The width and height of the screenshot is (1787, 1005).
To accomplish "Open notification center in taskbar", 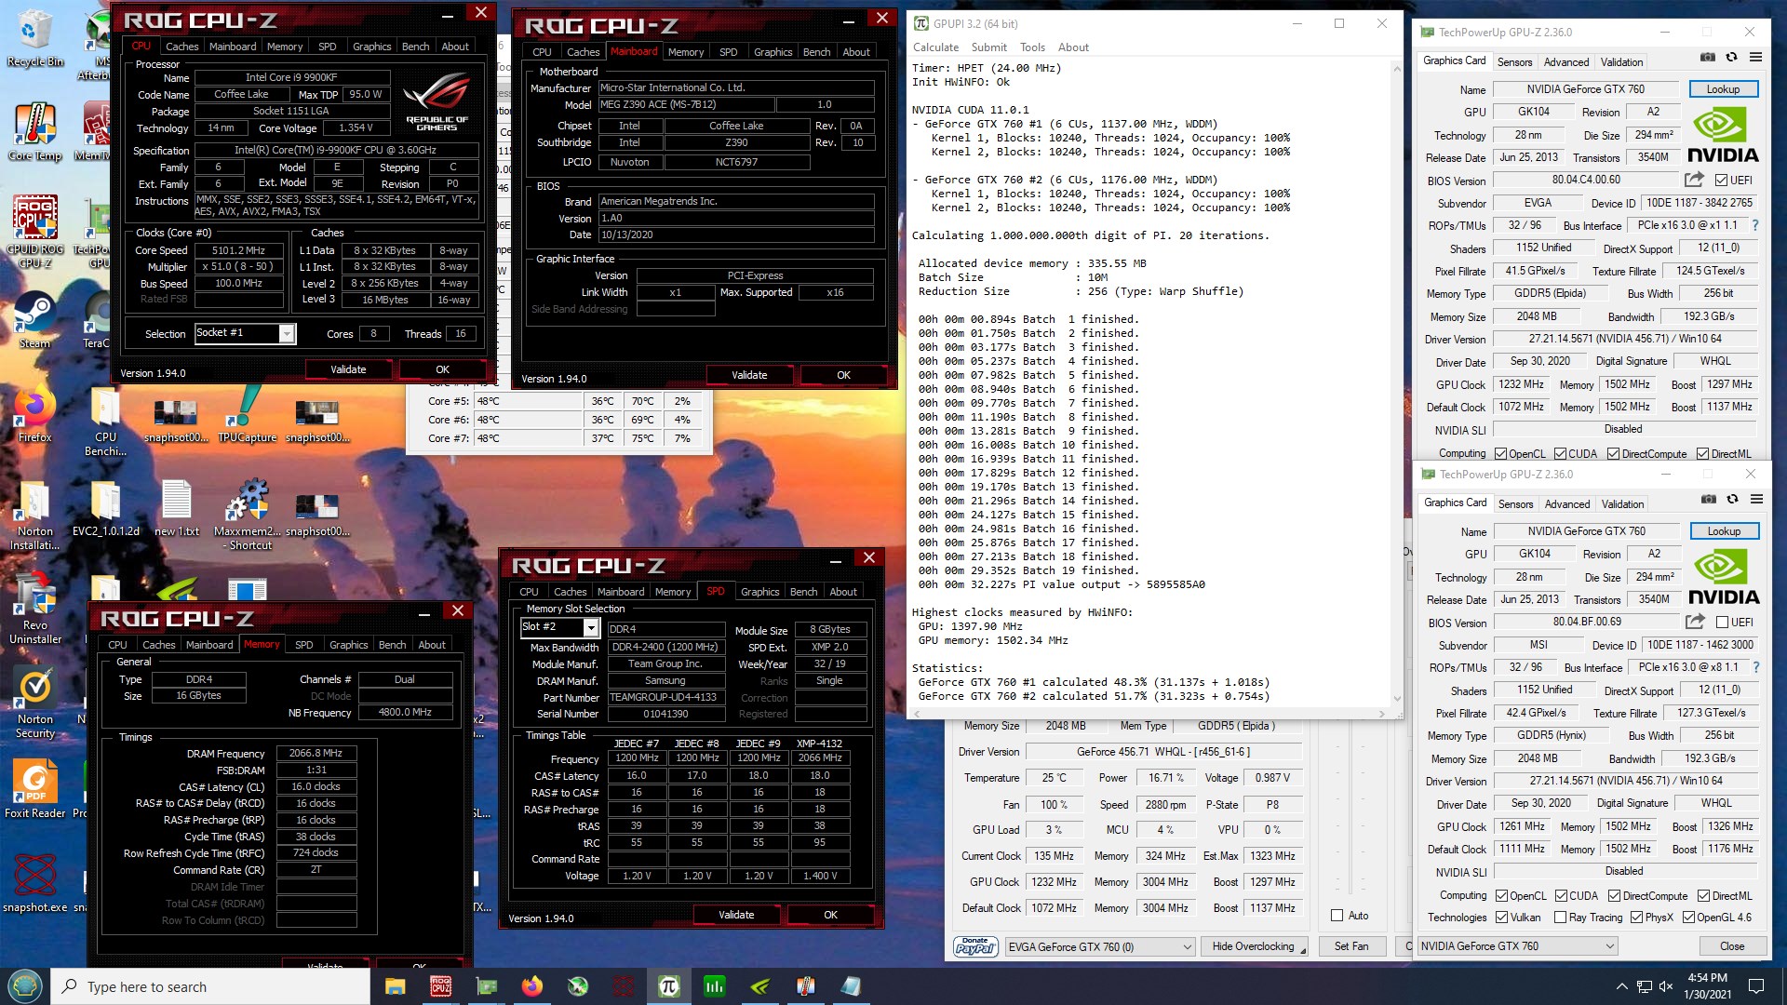I will (1756, 986).
